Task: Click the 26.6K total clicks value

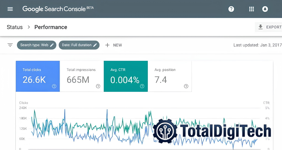Action: 34,80
